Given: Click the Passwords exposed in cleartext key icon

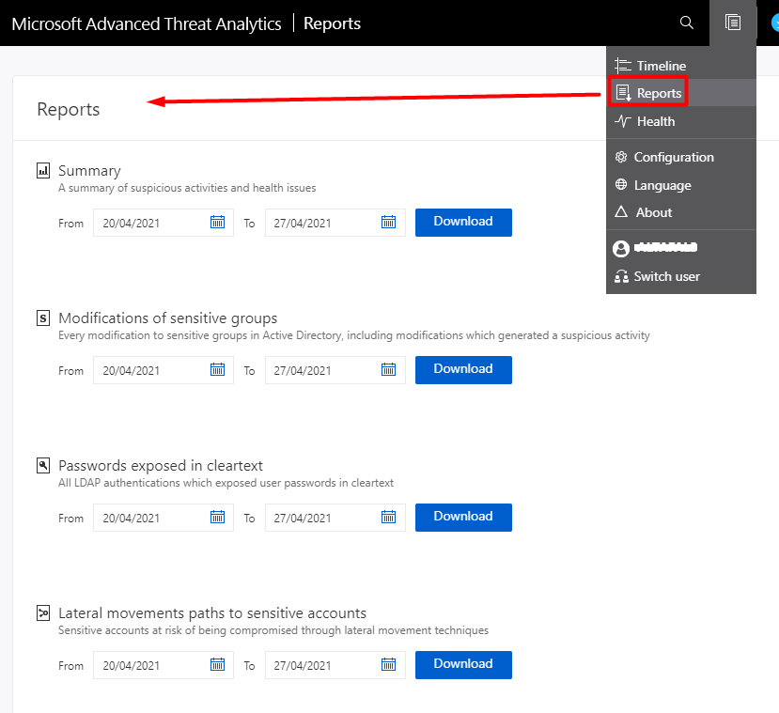Looking at the screenshot, I should pyautogui.click(x=43, y=466).
